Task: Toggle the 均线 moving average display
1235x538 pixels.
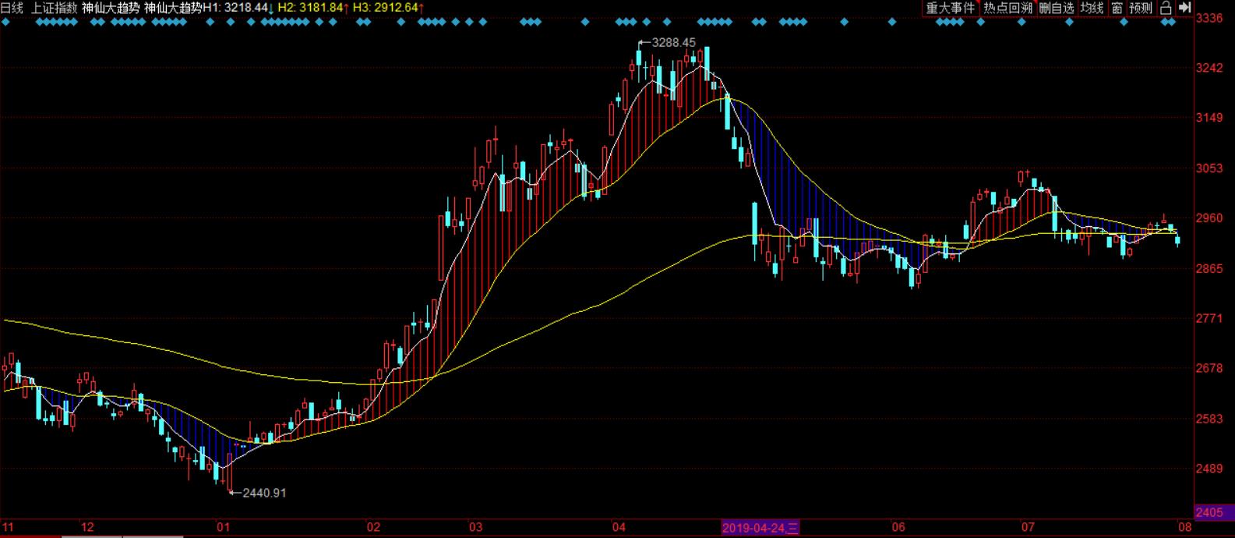Action: pos(1092,8)
